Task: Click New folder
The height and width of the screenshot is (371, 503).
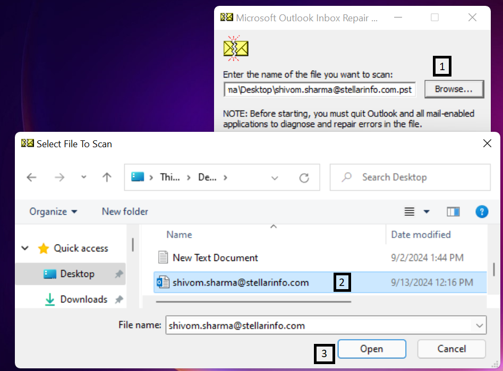Action: click(125, 212)
